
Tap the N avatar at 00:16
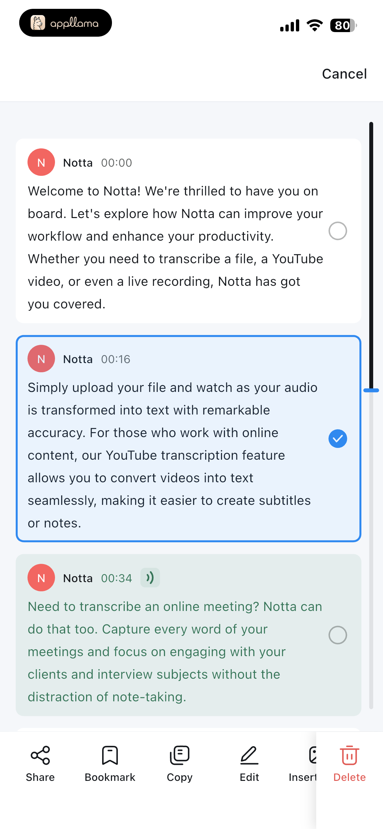pyautogui.click(x=41, y=359)
